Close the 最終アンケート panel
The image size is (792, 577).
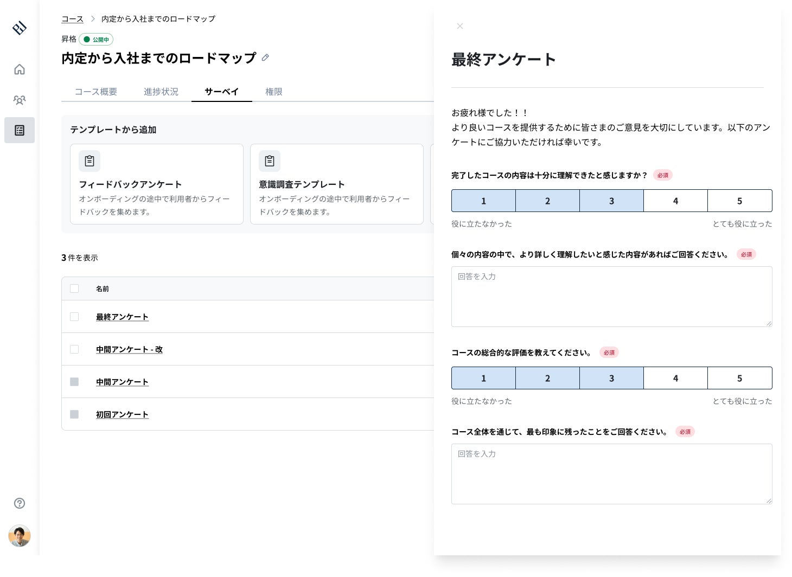tap(460, 26)
